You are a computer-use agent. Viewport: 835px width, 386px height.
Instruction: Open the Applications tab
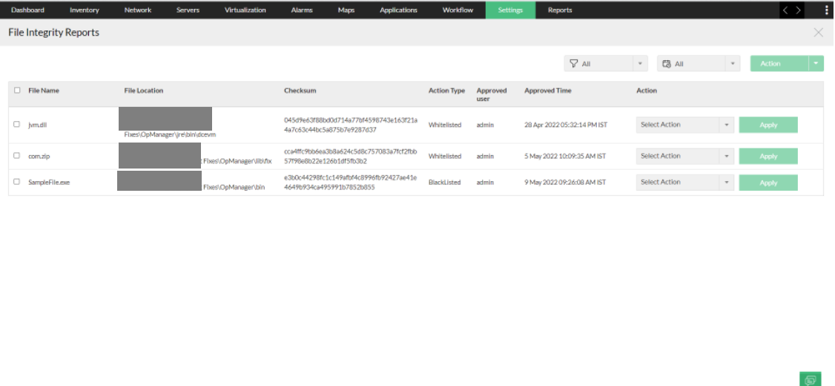coord(398,10)
